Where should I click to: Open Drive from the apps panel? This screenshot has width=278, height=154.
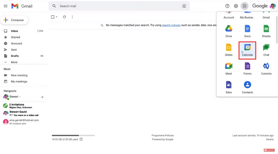(x=229, y=31)
